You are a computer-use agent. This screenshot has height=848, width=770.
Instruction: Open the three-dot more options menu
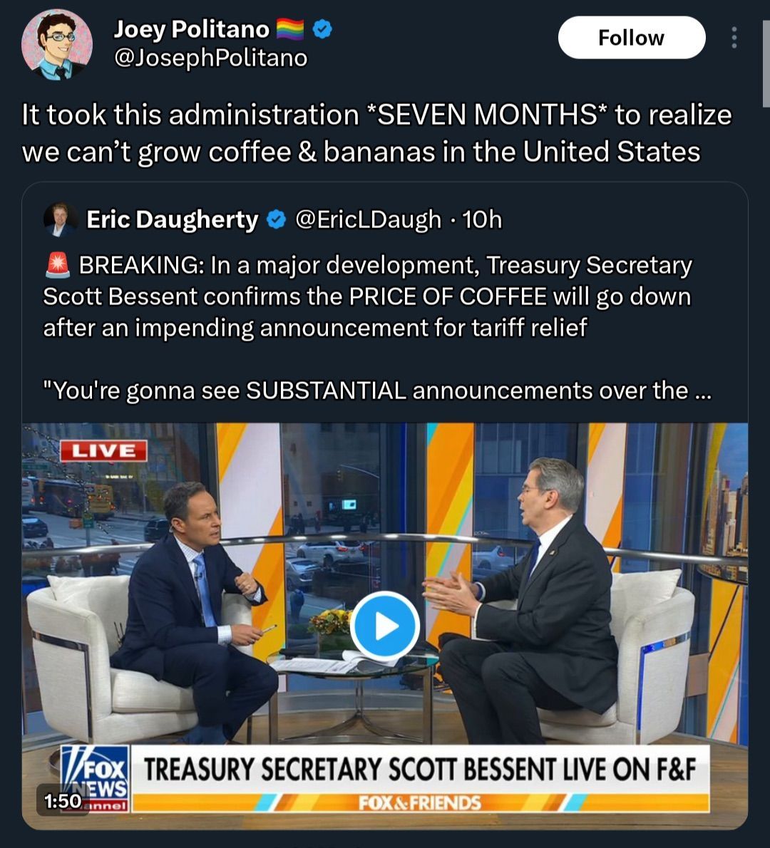(x=734, y=38)
